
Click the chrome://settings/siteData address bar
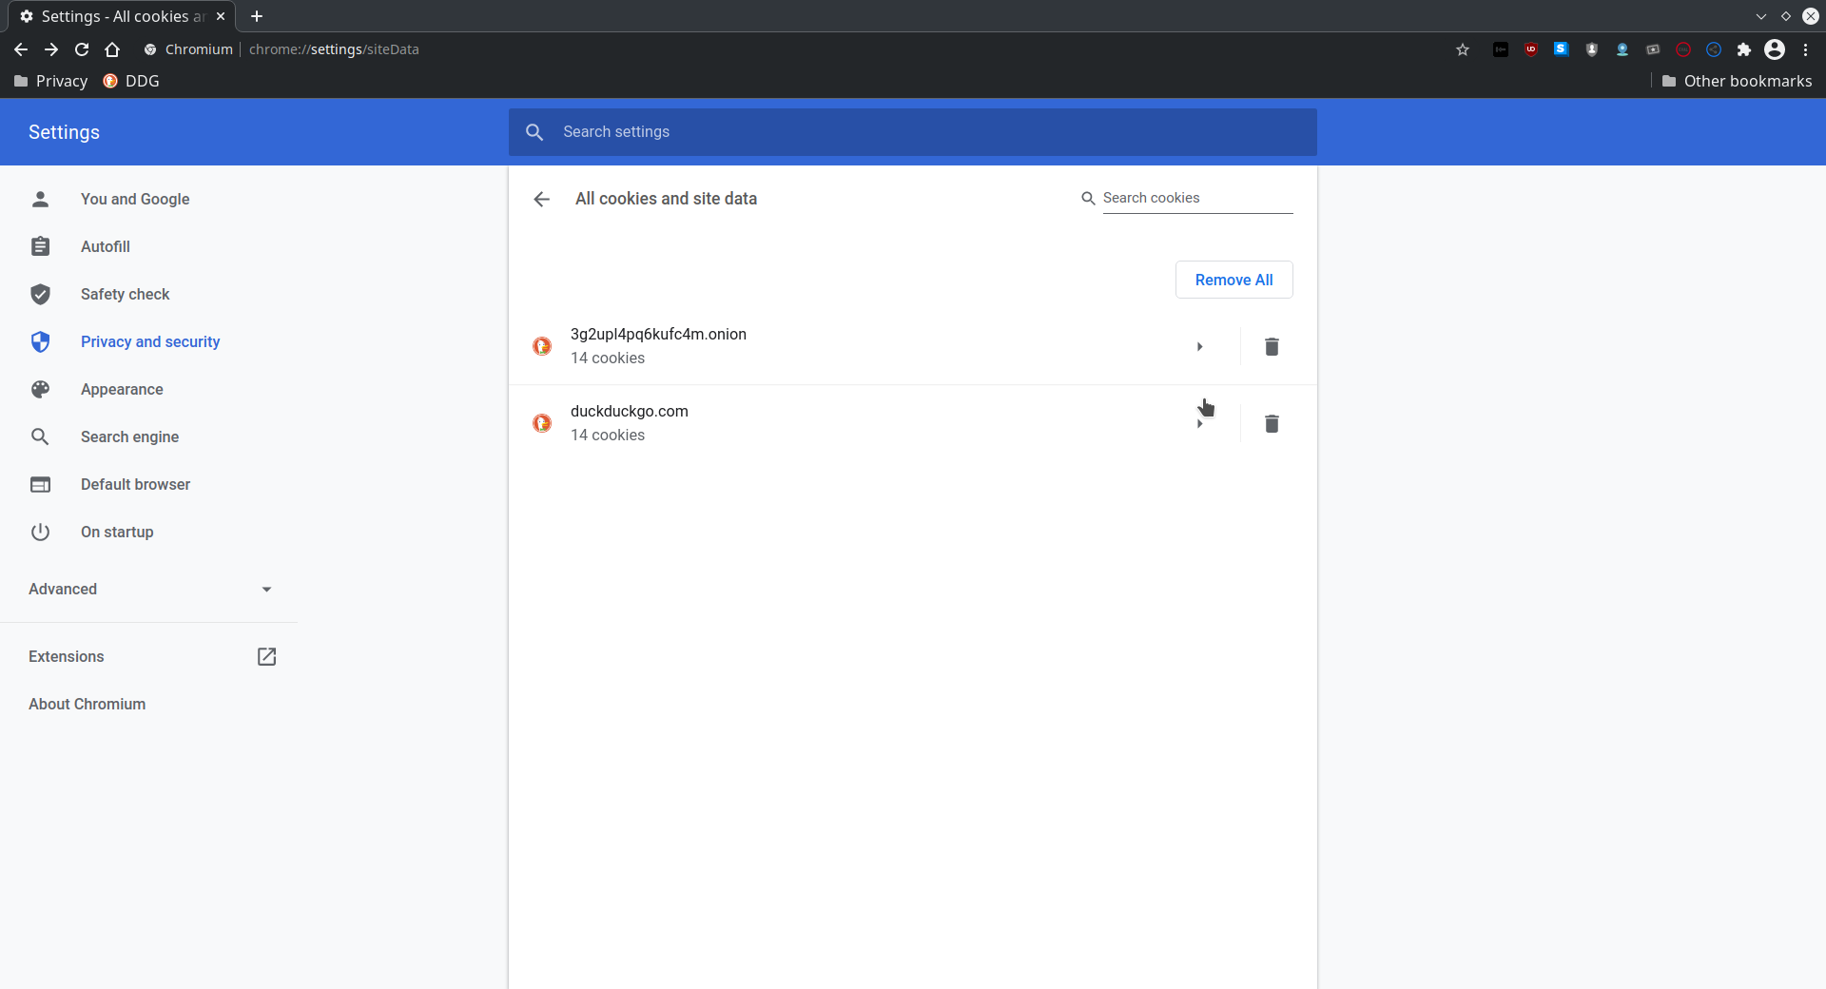click(334, 49)
